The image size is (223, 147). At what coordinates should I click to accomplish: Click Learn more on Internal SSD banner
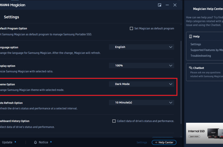(x=194, y=136)
